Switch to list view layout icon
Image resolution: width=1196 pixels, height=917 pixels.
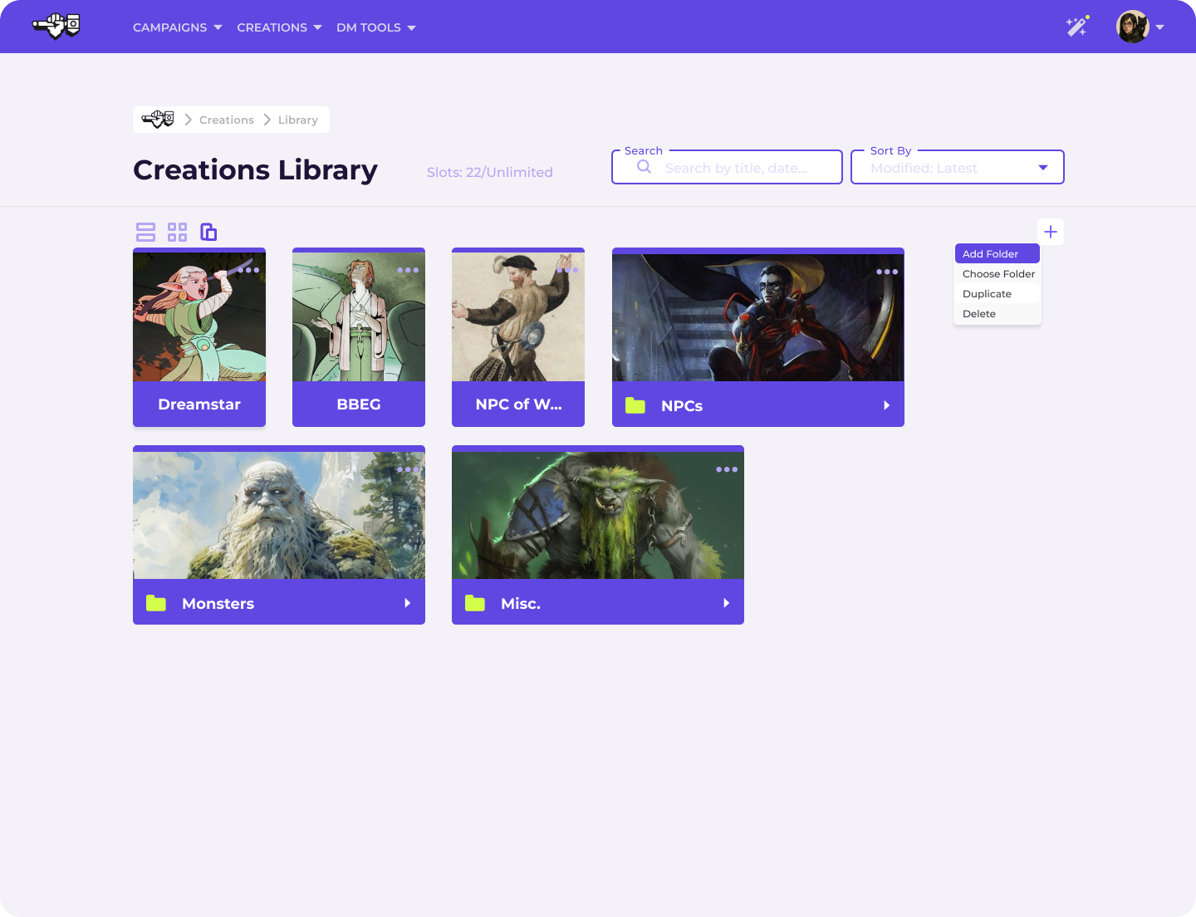click(x=145, y=232)
